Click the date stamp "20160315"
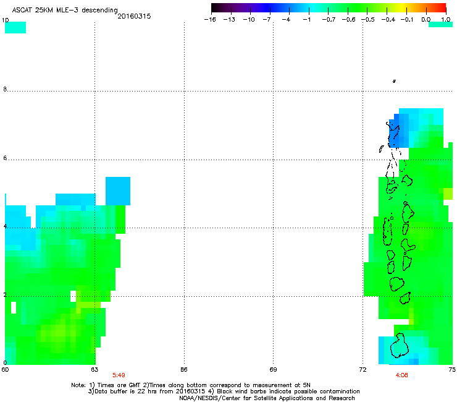Viewport: 457px width, 402px height. [x=134, y=16]
